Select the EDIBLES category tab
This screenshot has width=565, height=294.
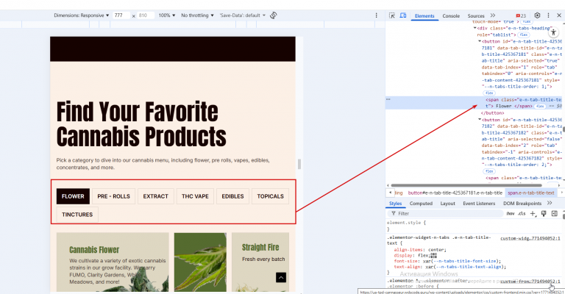pos(232,196)
